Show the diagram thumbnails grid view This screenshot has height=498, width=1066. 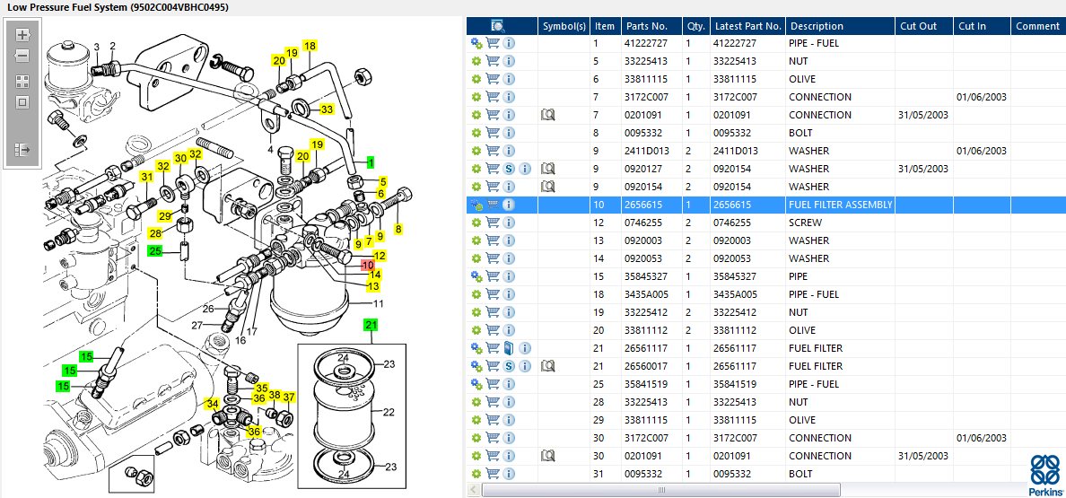coord(22,82)
